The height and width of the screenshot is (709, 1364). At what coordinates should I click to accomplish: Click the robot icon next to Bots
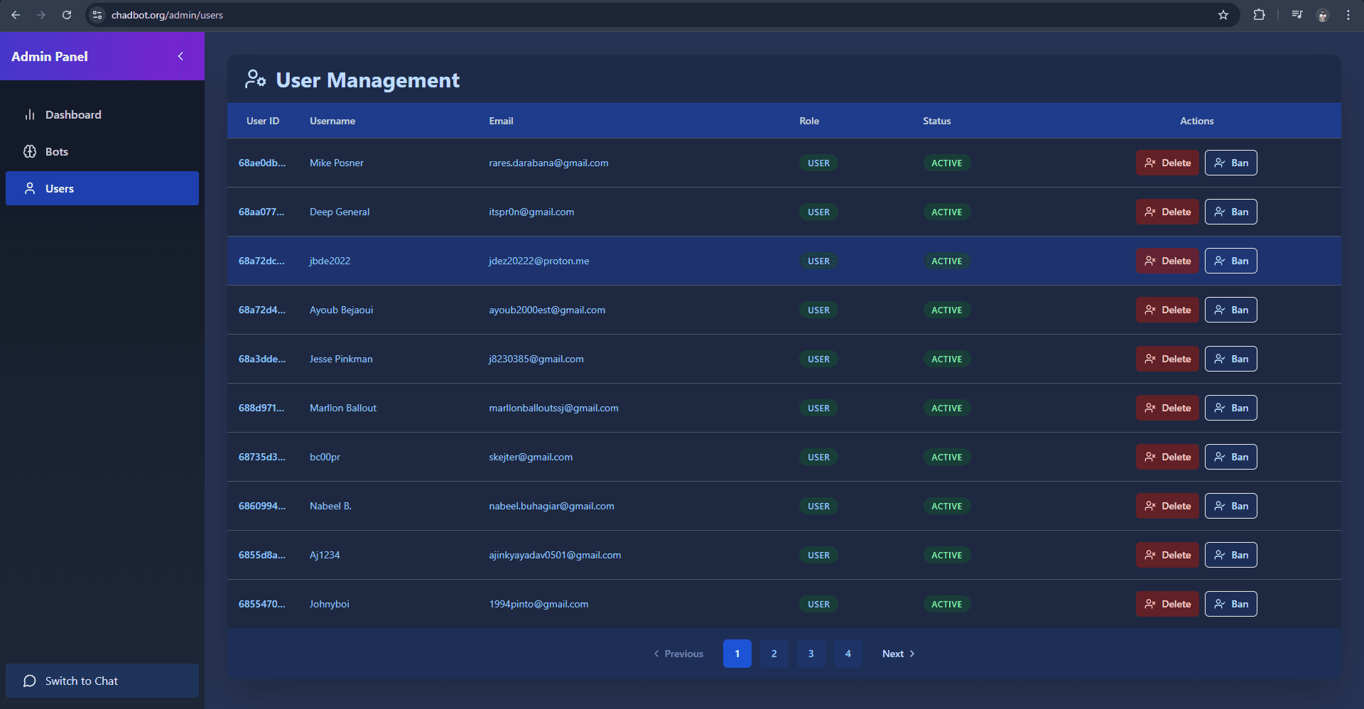coord(30,151)
